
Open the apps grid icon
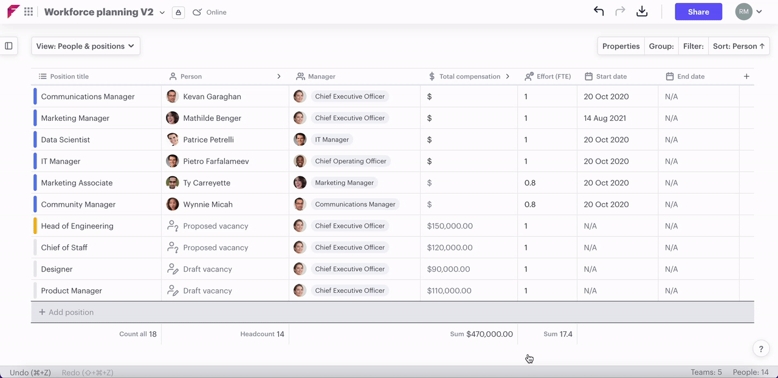coord(29,12)
